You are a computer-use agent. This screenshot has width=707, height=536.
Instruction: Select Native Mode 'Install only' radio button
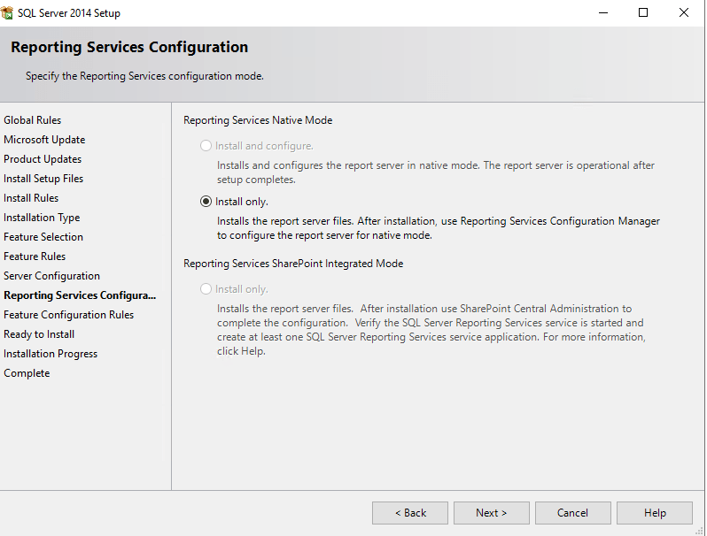(x=206, y=202)
